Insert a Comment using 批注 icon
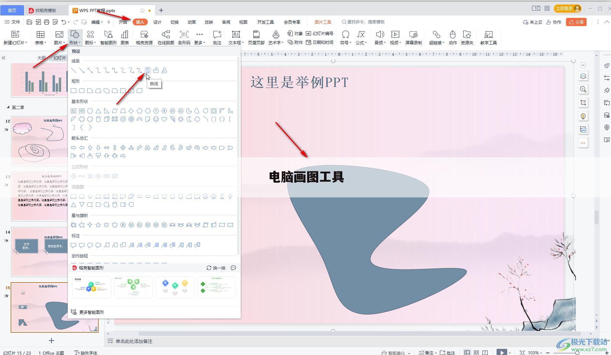The height and width of the screenshot is (355, 611). [x=217, y=38]
